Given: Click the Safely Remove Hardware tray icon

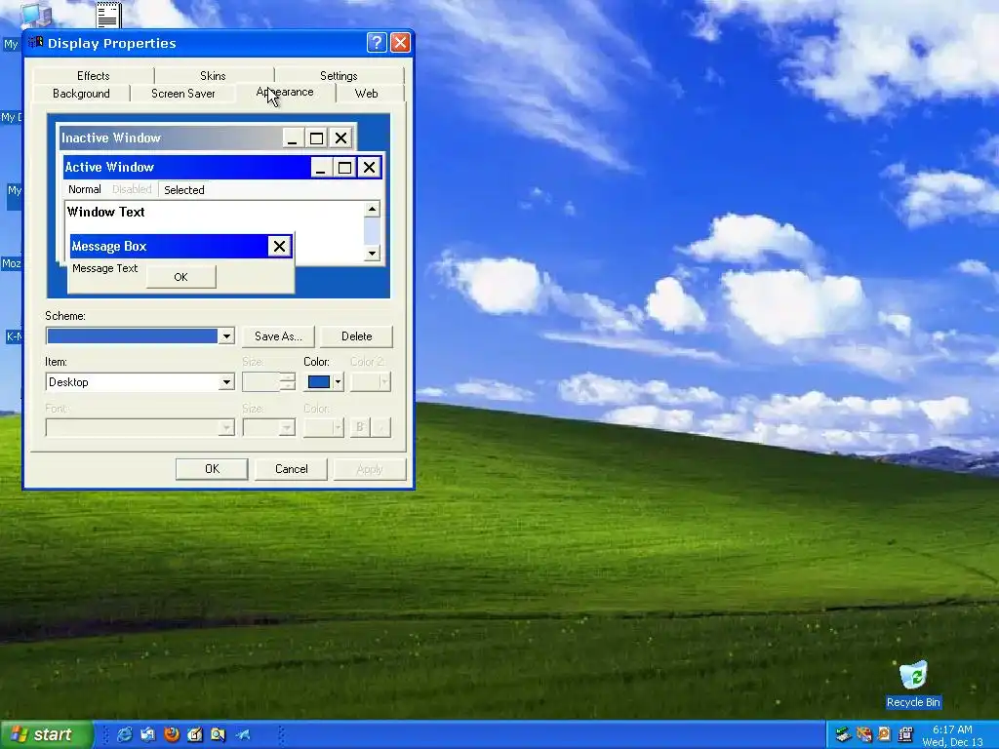Looking at the screenshot, I should coord(843,734).
